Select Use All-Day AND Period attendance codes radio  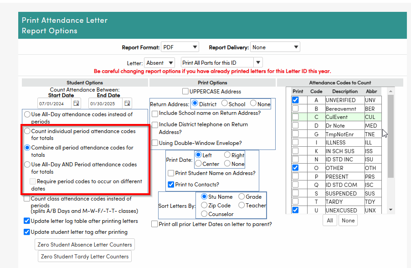click(x=27, y=165)
